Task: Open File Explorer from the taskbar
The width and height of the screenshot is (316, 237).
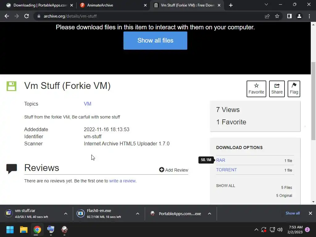Action: (23, 230)
